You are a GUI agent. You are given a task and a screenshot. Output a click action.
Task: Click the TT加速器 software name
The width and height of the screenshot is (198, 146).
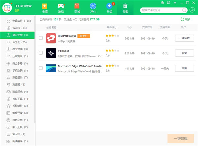pos(63,51)
